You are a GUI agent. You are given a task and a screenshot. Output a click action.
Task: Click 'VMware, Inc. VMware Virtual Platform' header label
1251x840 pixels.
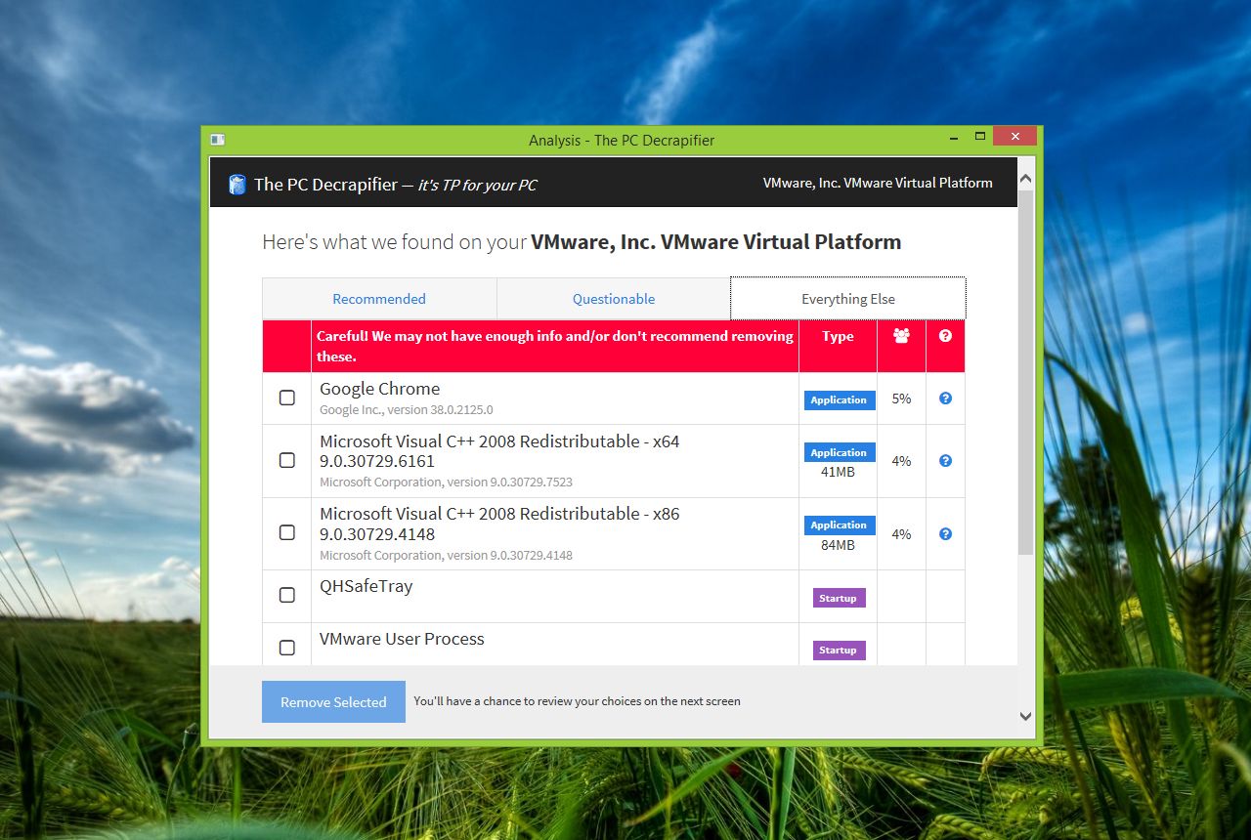878,183
